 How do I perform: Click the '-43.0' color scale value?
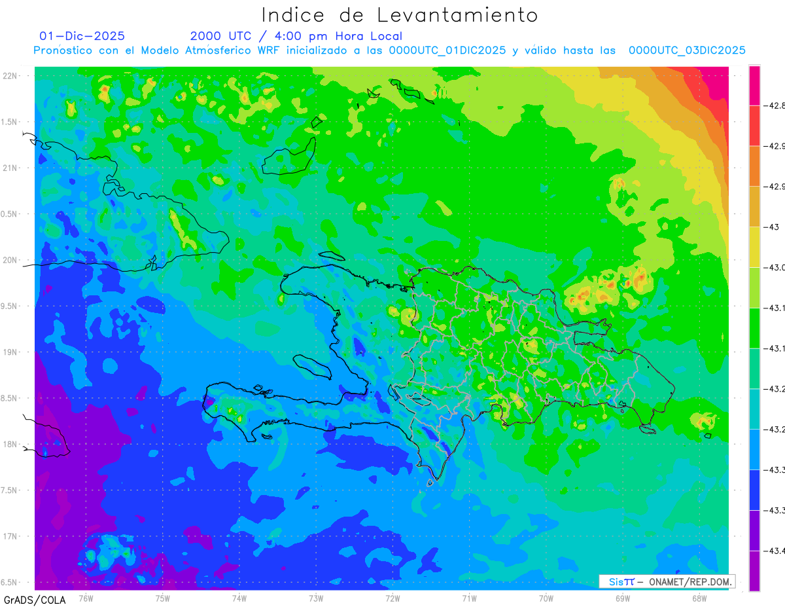[774, 267]
